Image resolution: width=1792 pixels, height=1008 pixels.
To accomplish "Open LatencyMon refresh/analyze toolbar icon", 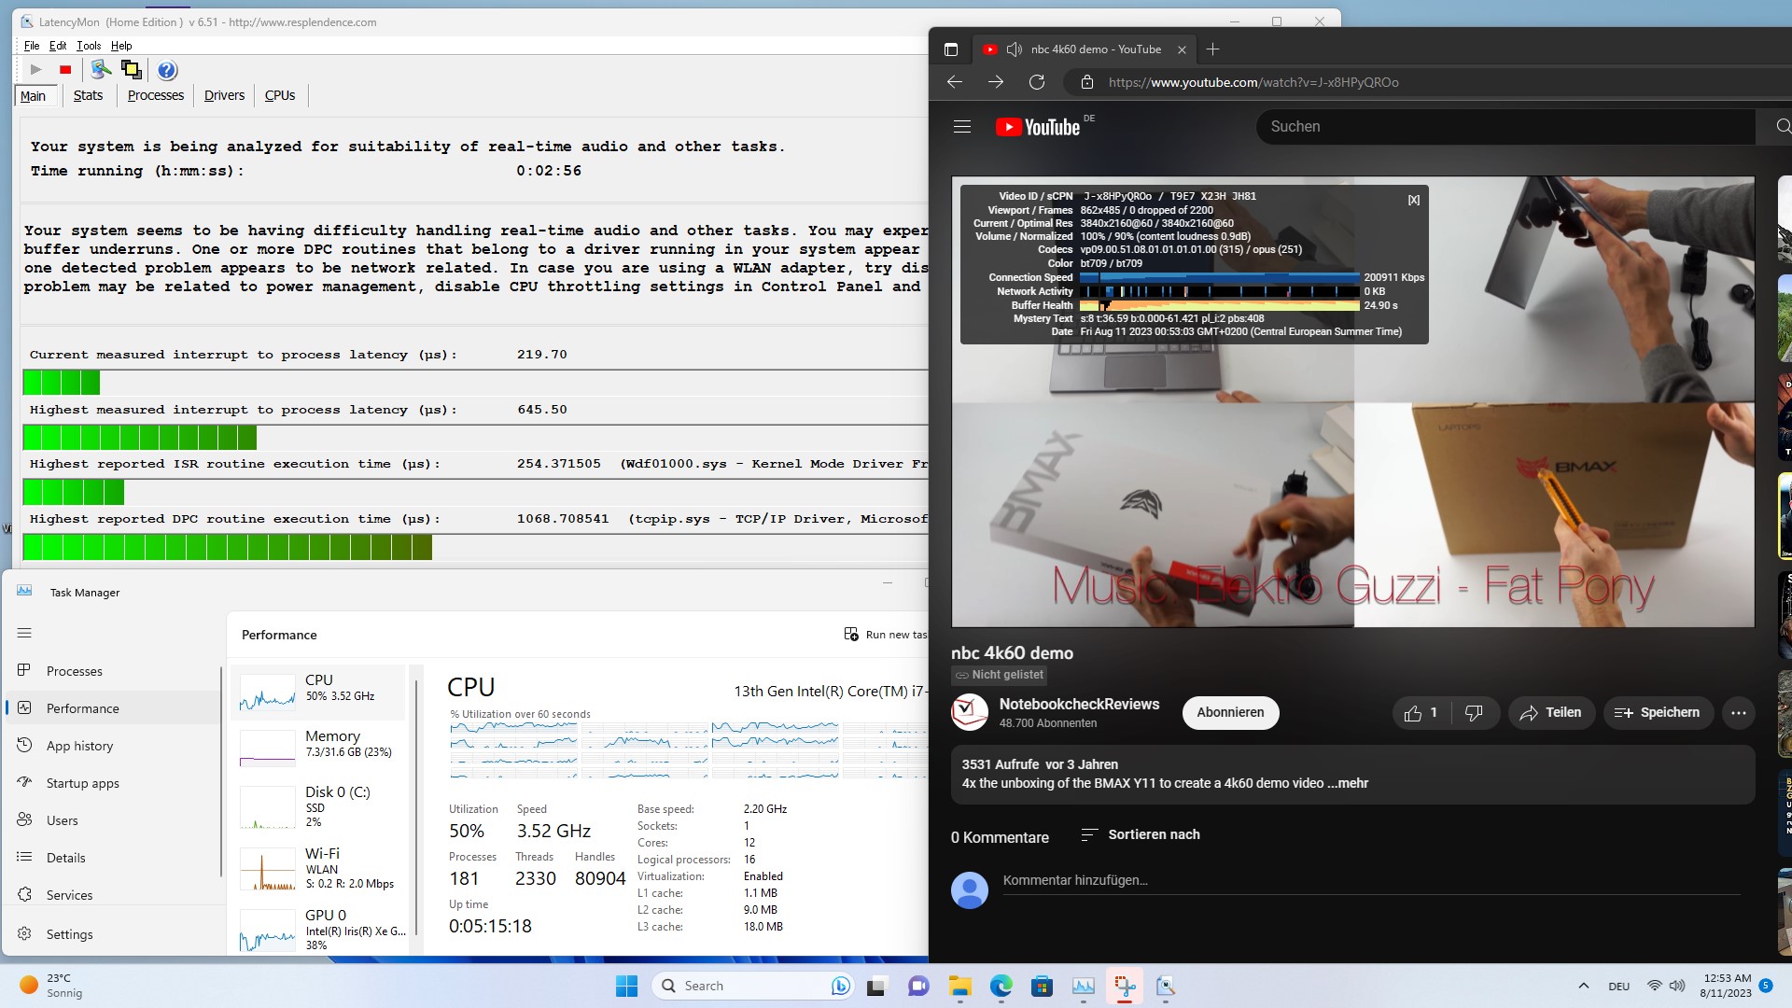I will (x=101, y=70).
